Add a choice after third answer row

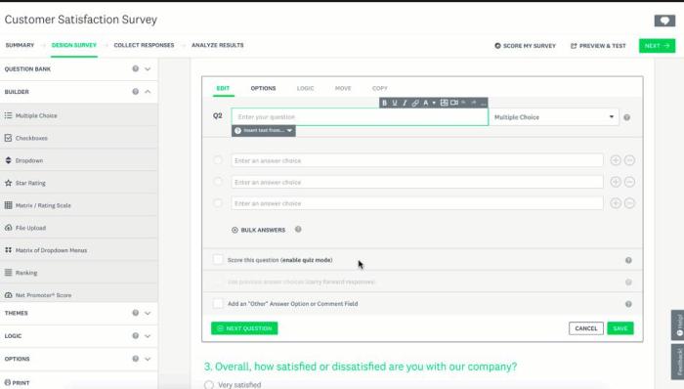click(x=616, y=203)
